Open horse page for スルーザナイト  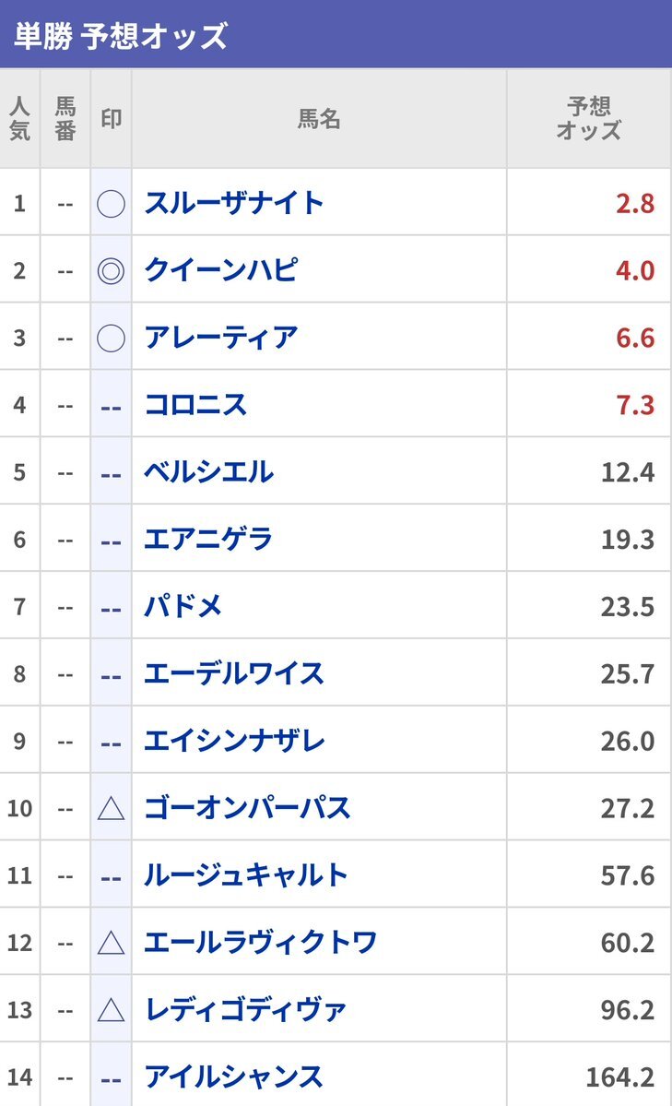(233, 203)
